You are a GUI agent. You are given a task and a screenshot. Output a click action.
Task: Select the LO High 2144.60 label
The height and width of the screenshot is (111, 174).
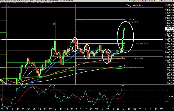click(134, 22)
